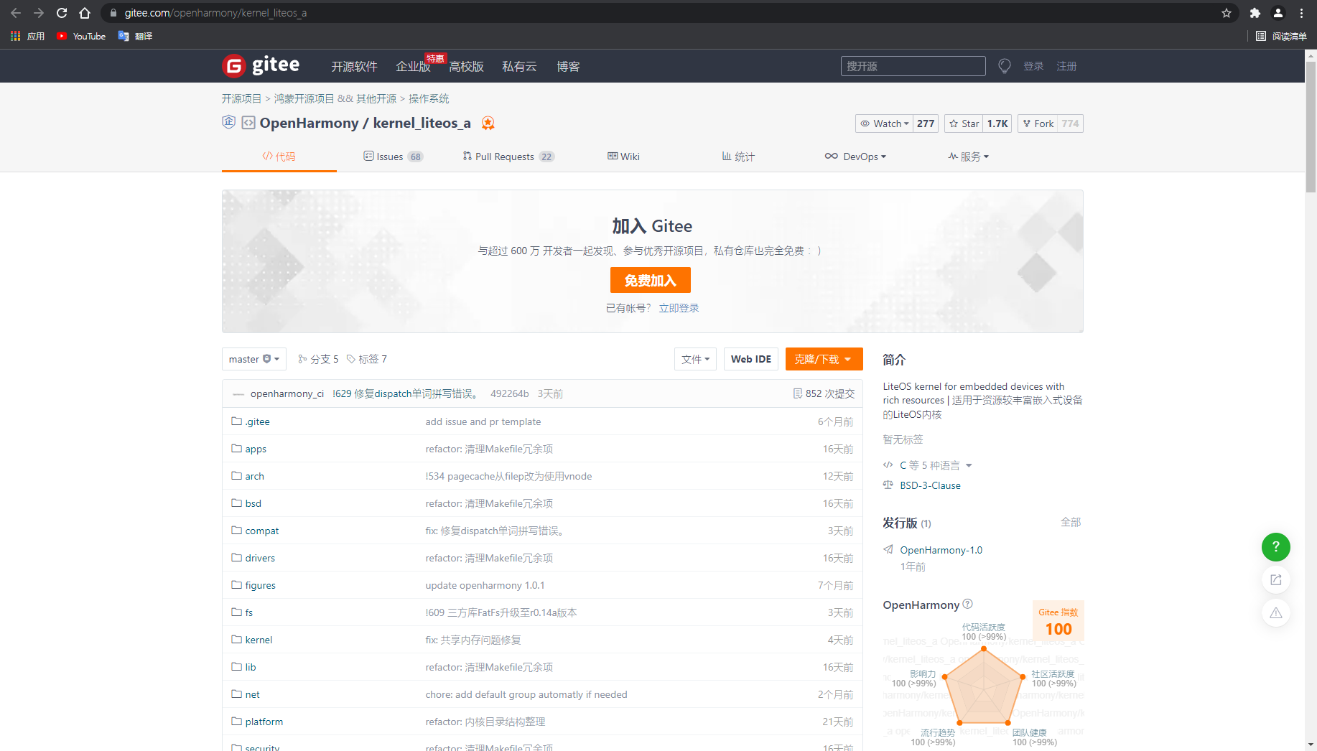Viewport: 1317px width, 751px height.
Task: Open the BSD-3-Clause license link
Action: pos(930,485)
